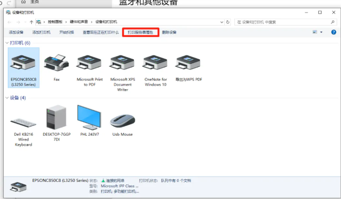
Task: Click Microsoft IPP Class model text
Action: [119, 186]
